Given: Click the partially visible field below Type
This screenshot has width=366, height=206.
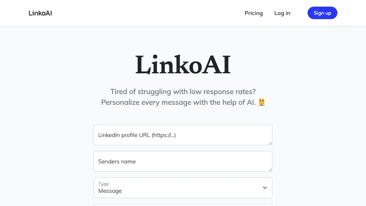Looking at the screenshot, I should pos(183,205).
